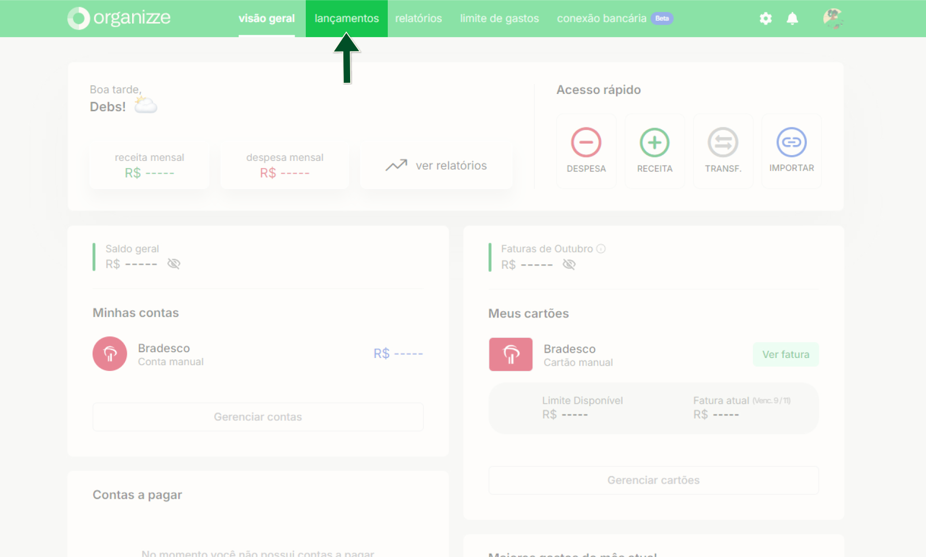This screenshot has height=557, width=926.
Task: Click the Contas a pagar heading
Action: [137, 495]
